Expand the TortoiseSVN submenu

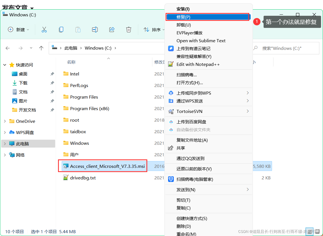(209, 112)
